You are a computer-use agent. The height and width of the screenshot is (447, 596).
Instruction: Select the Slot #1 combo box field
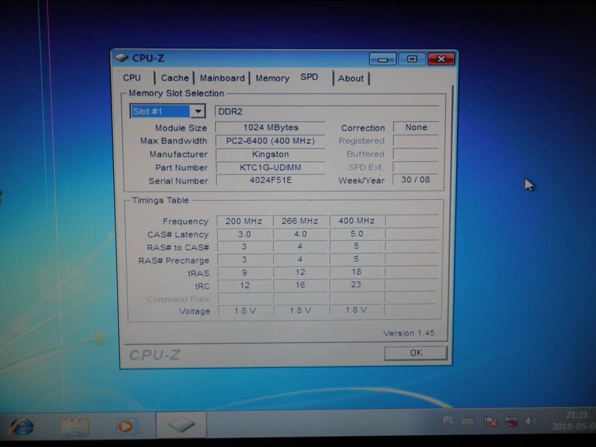(x=168, y=111)
